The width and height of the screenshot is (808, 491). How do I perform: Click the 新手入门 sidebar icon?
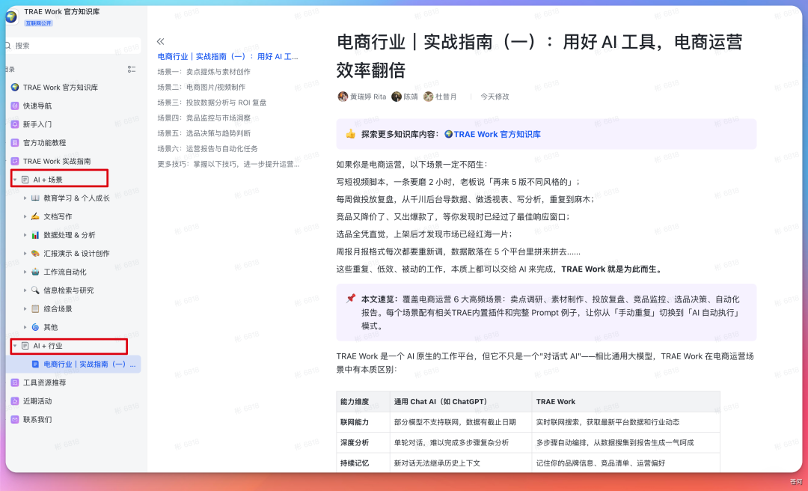point(15,124)
